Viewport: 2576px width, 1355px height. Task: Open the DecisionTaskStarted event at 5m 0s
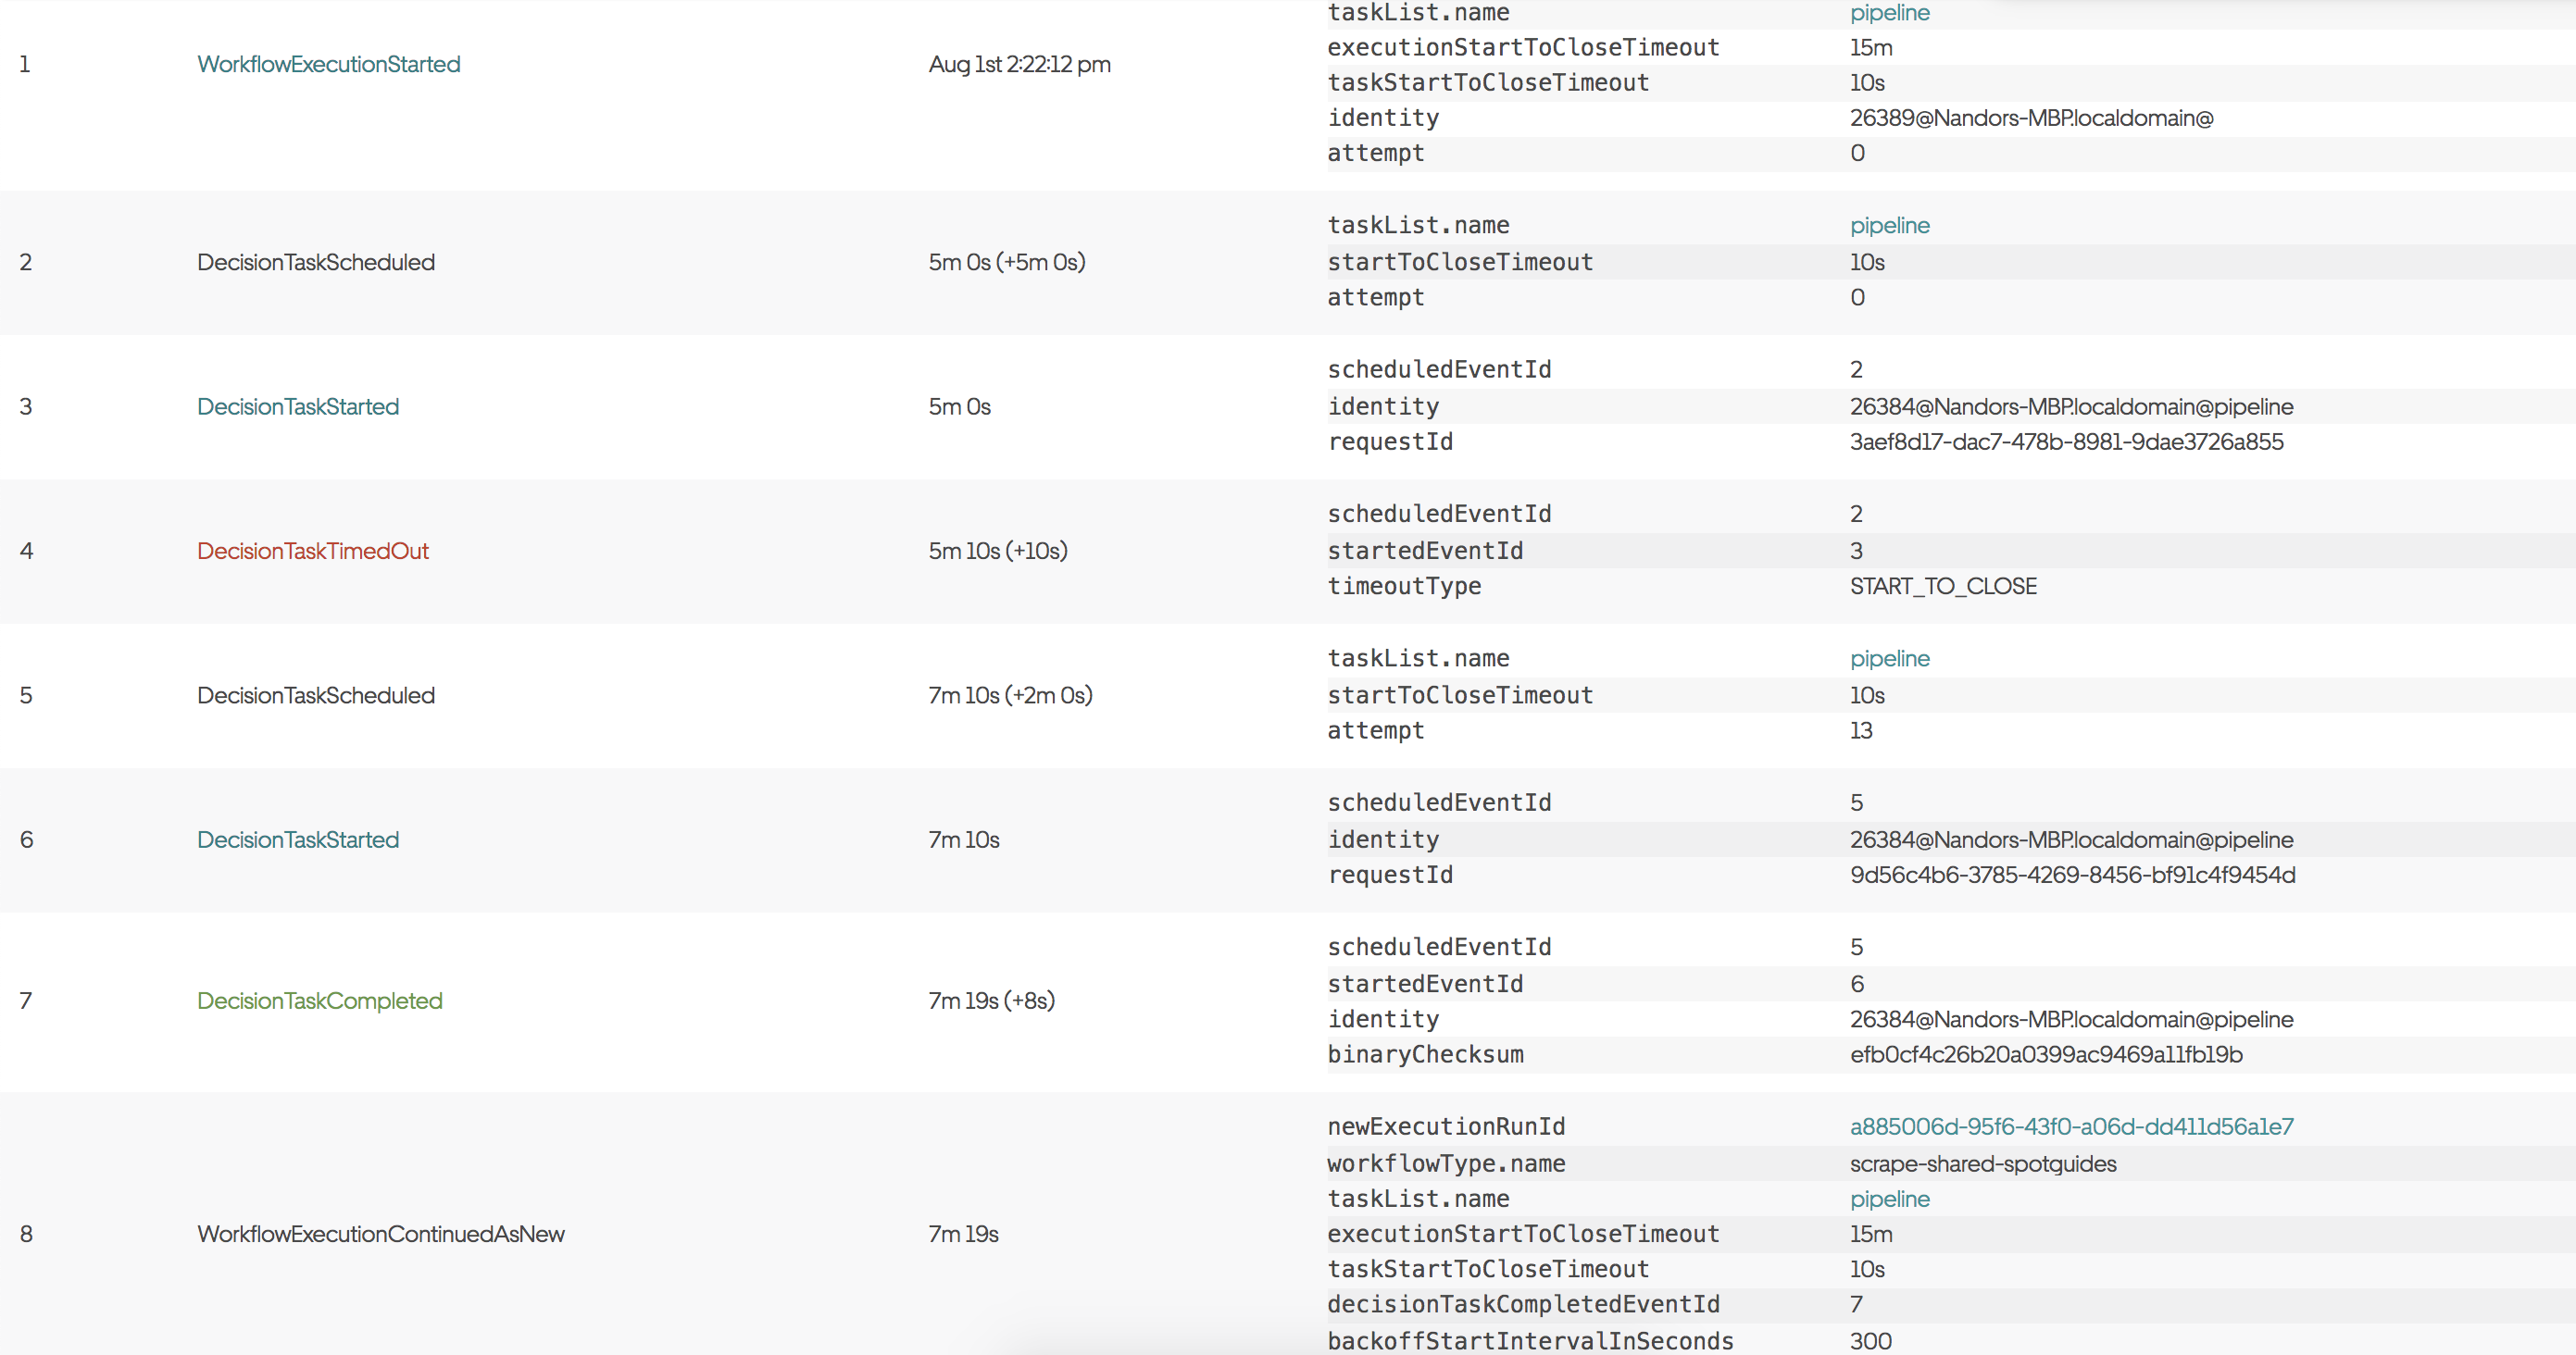click(x=297, y=405)
